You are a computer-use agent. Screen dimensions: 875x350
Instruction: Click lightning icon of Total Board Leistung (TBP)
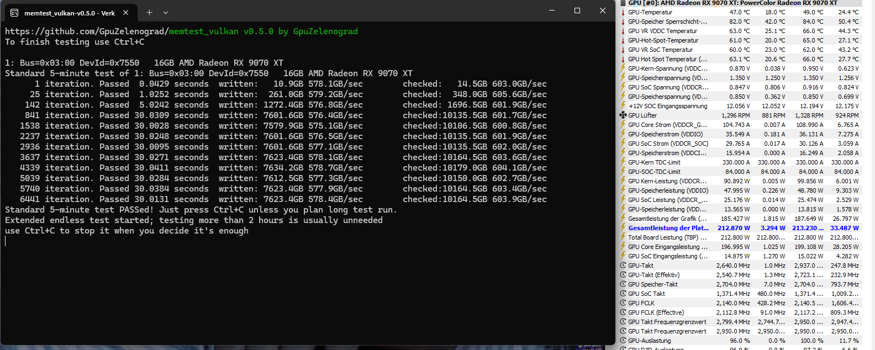[x=623, y=237]
